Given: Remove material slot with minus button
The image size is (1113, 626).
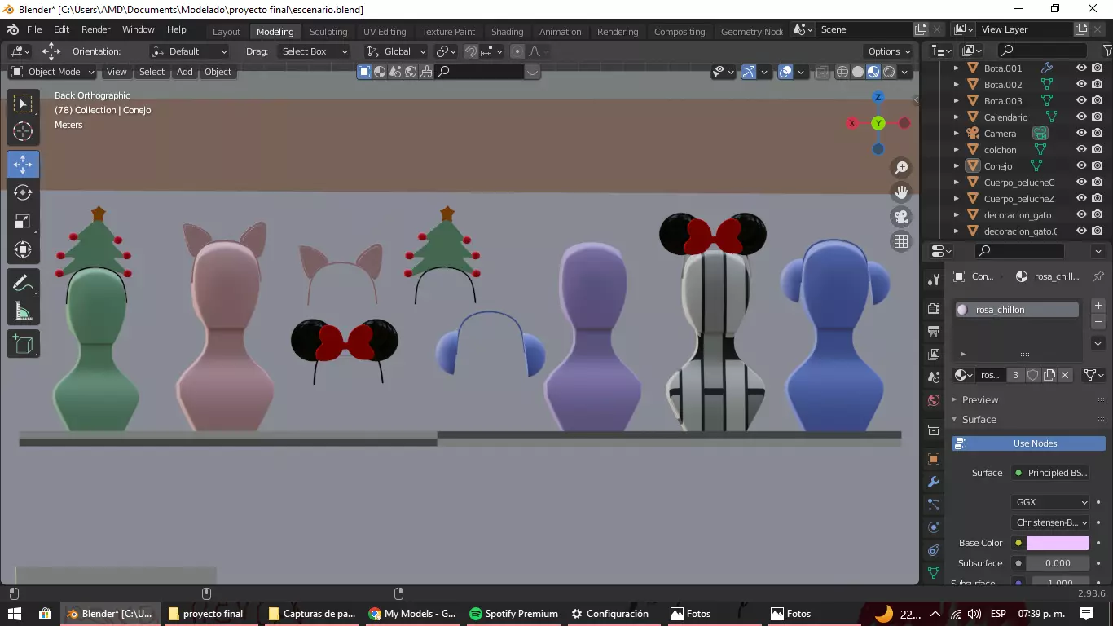Looking at the screenshot, I should click(x=1098, y=322).
